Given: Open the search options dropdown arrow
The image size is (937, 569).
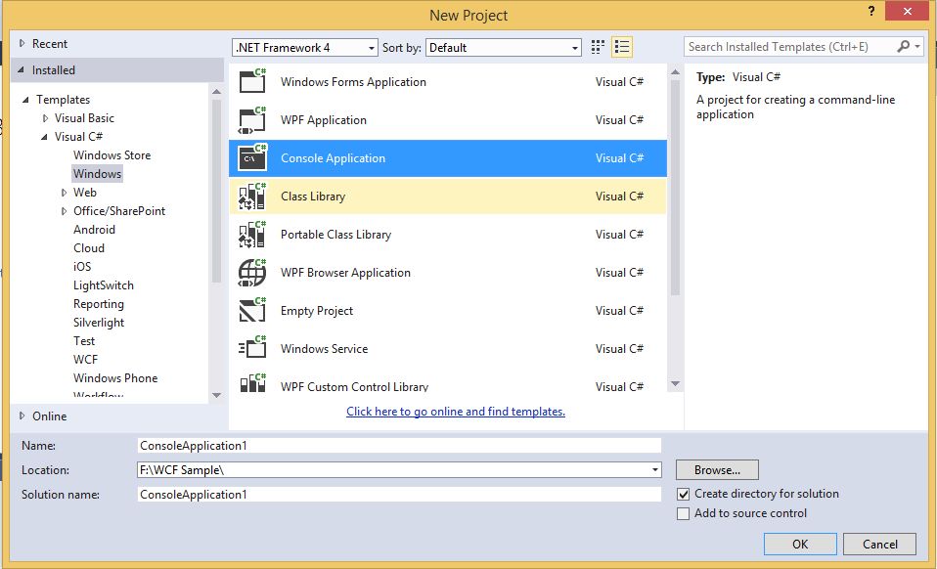Looking at the screenshot, I should (917, 47).
